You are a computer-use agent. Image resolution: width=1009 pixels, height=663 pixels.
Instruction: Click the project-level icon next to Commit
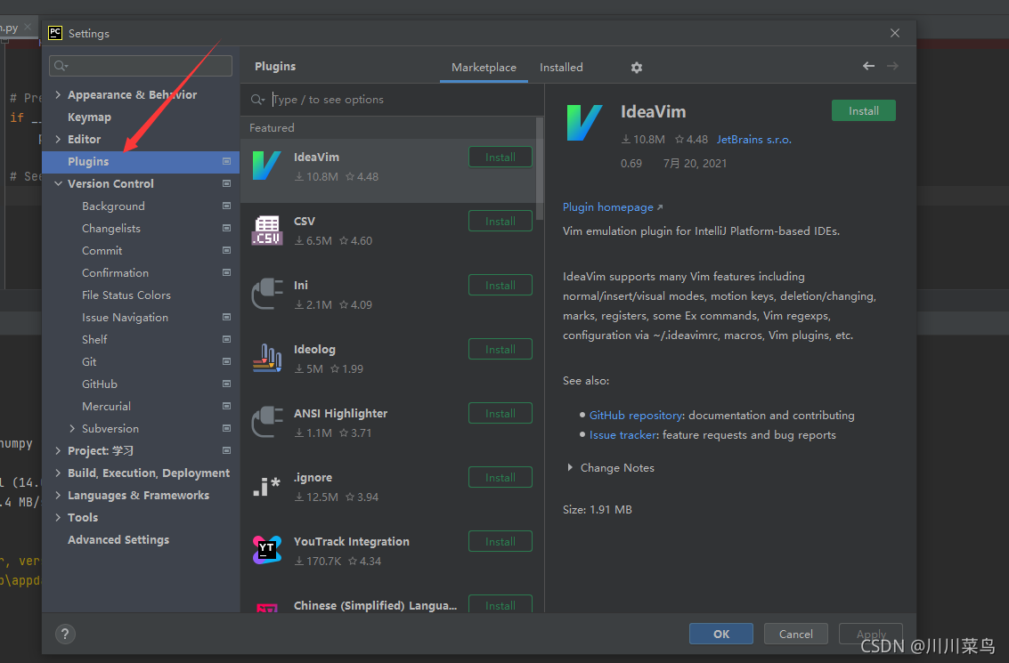[226, 250]
